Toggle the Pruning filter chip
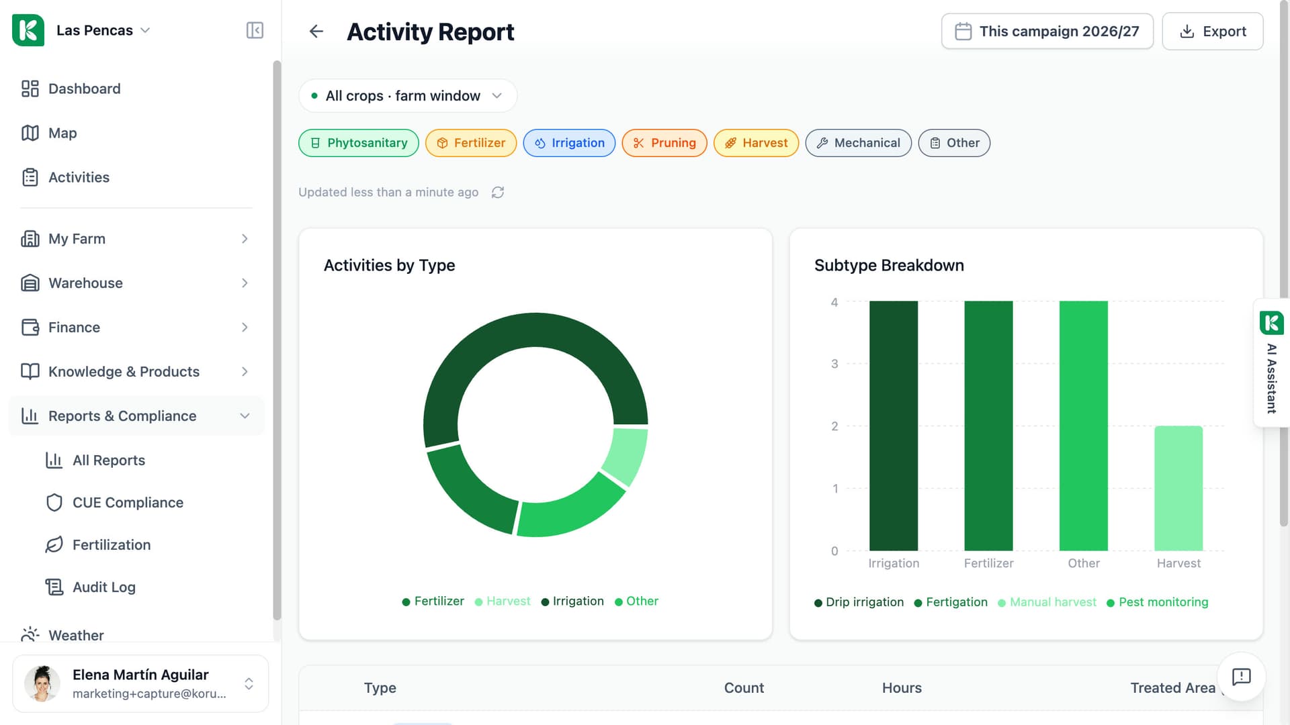 pyautogui.click(x=664, y=143)
